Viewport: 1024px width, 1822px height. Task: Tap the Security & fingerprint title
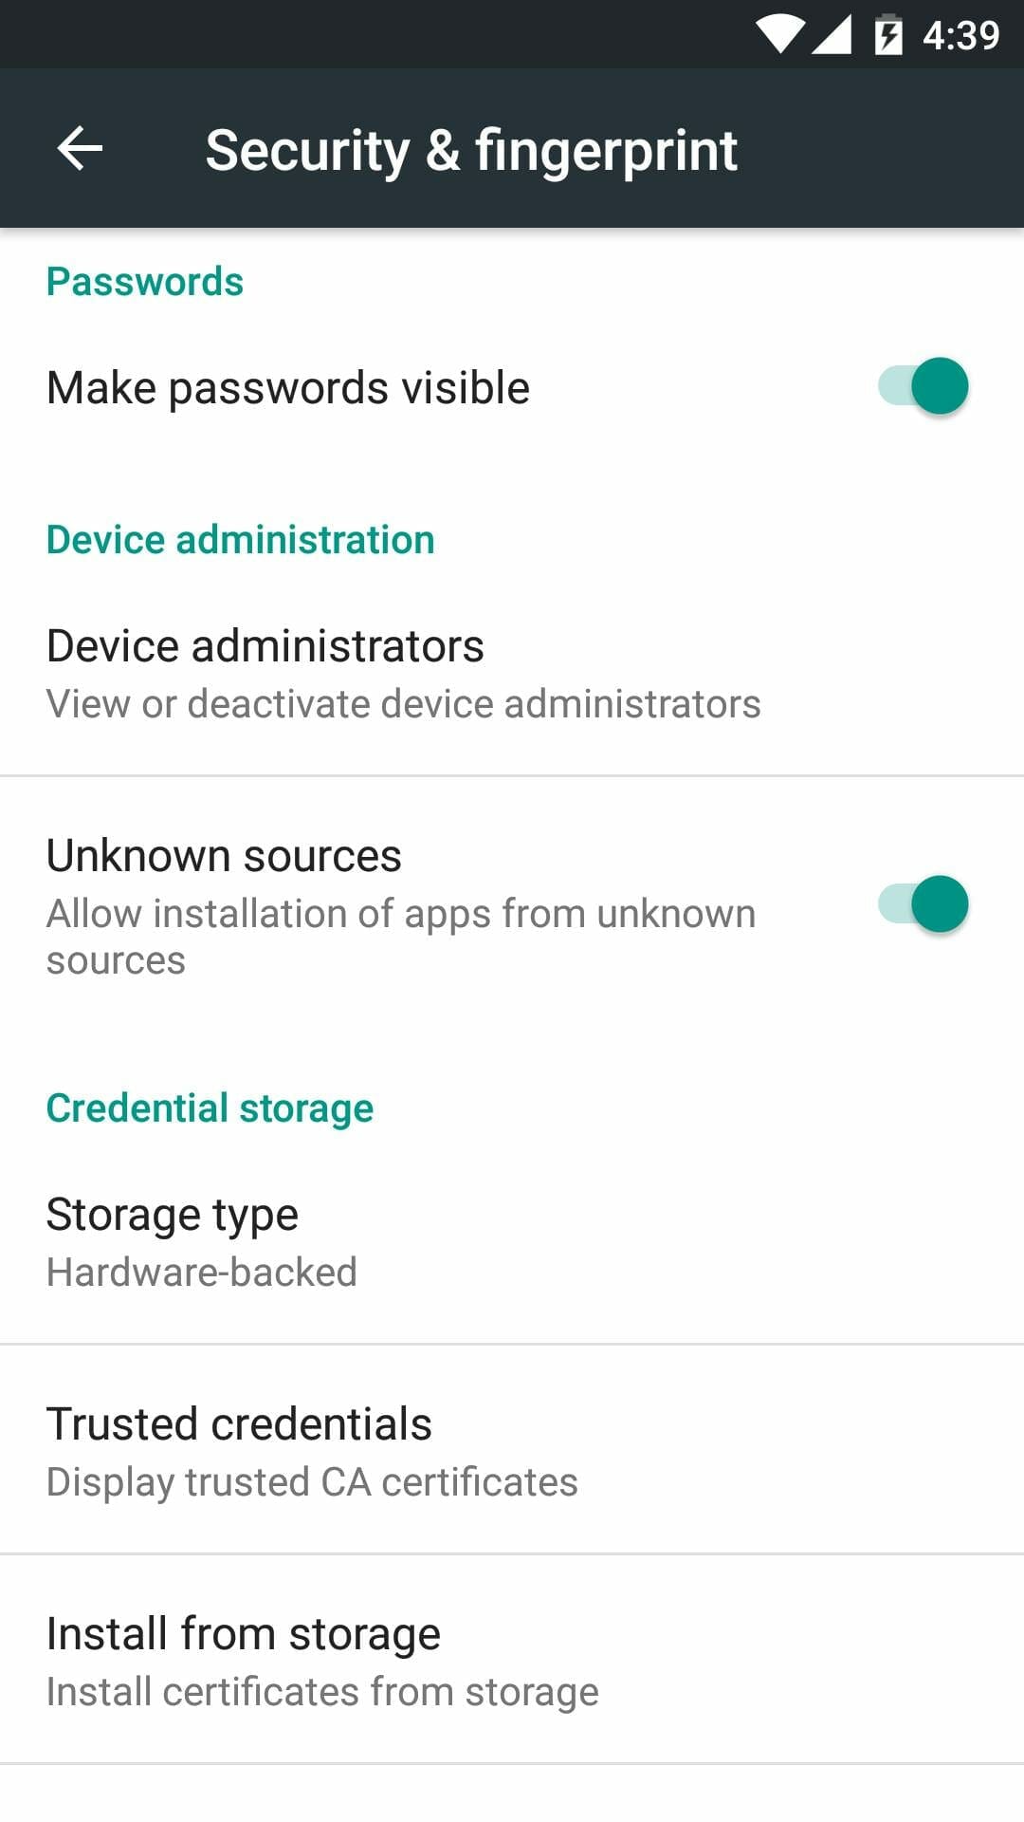point(471,150)
